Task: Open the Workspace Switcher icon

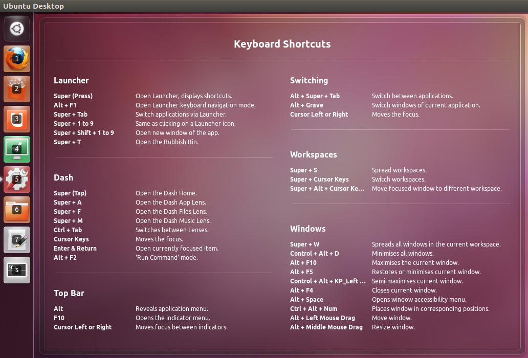Action: [x=17, y=270]
